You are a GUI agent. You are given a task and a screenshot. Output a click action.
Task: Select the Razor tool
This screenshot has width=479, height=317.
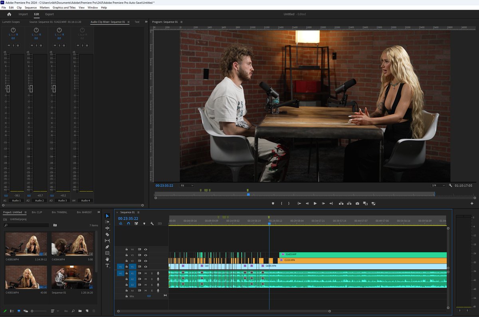(x=107, y=234)
